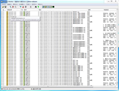
Task: Toggle Show Registry Activity button
Action: tap(43, 7)
